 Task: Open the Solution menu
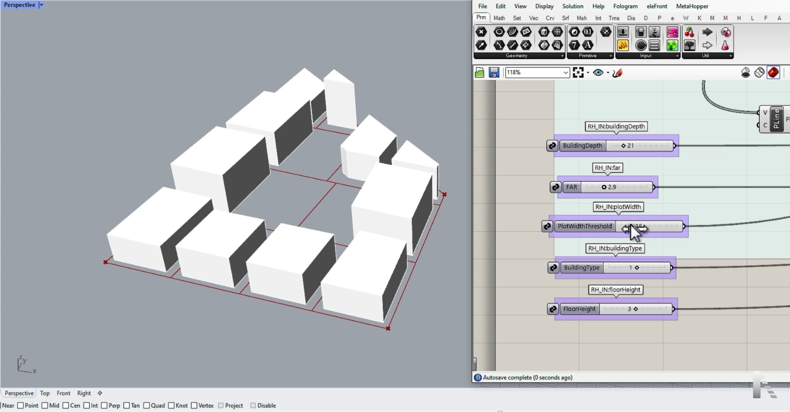pos(572,6)
